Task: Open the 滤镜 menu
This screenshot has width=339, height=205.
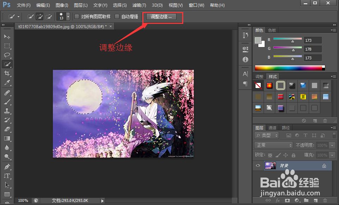Action: tap(139, 5)
